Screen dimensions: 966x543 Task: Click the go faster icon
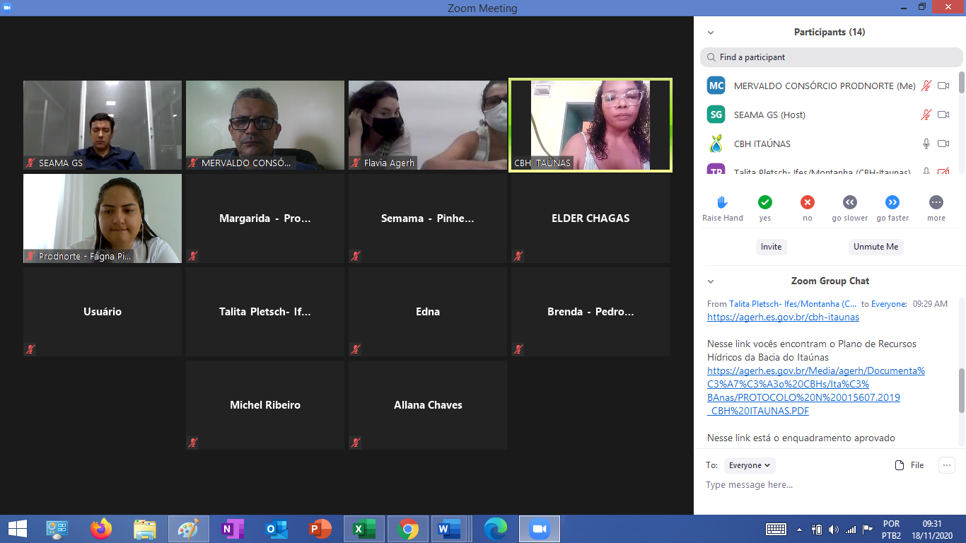[x=892, y=202]
